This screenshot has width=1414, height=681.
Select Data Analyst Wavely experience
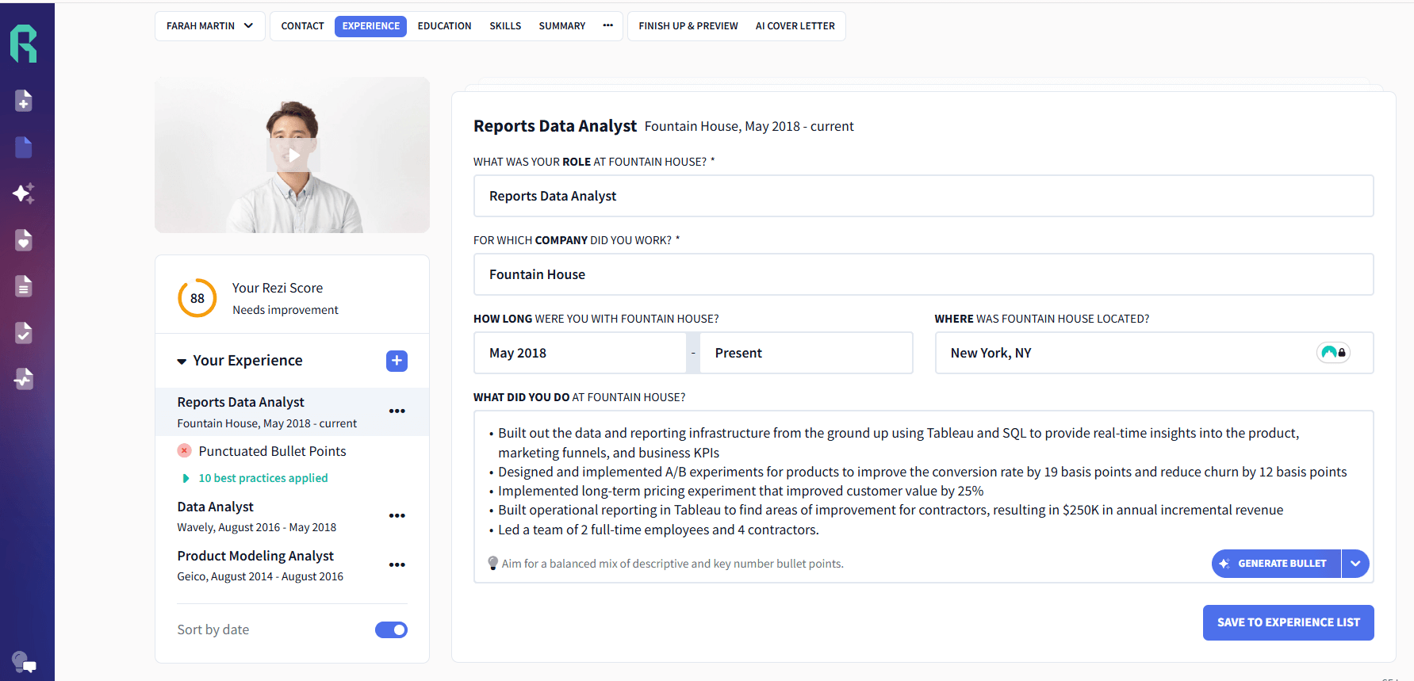(257, 516)
